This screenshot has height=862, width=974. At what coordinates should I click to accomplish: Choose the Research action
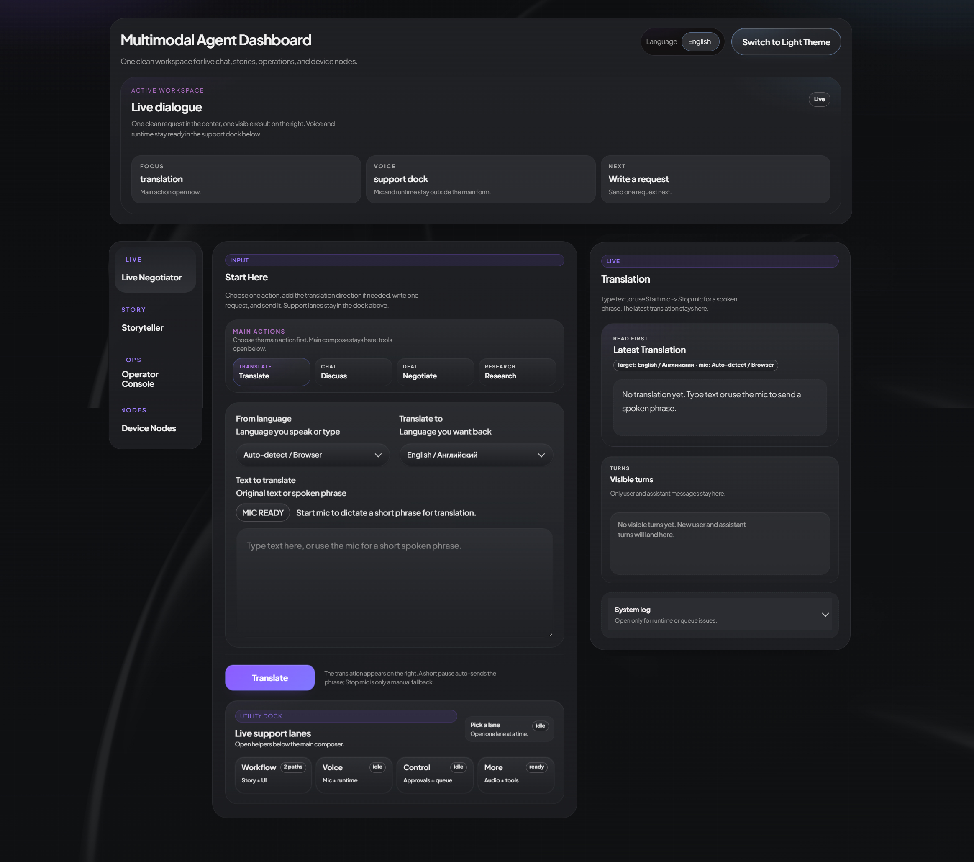[x=517, y=372]
